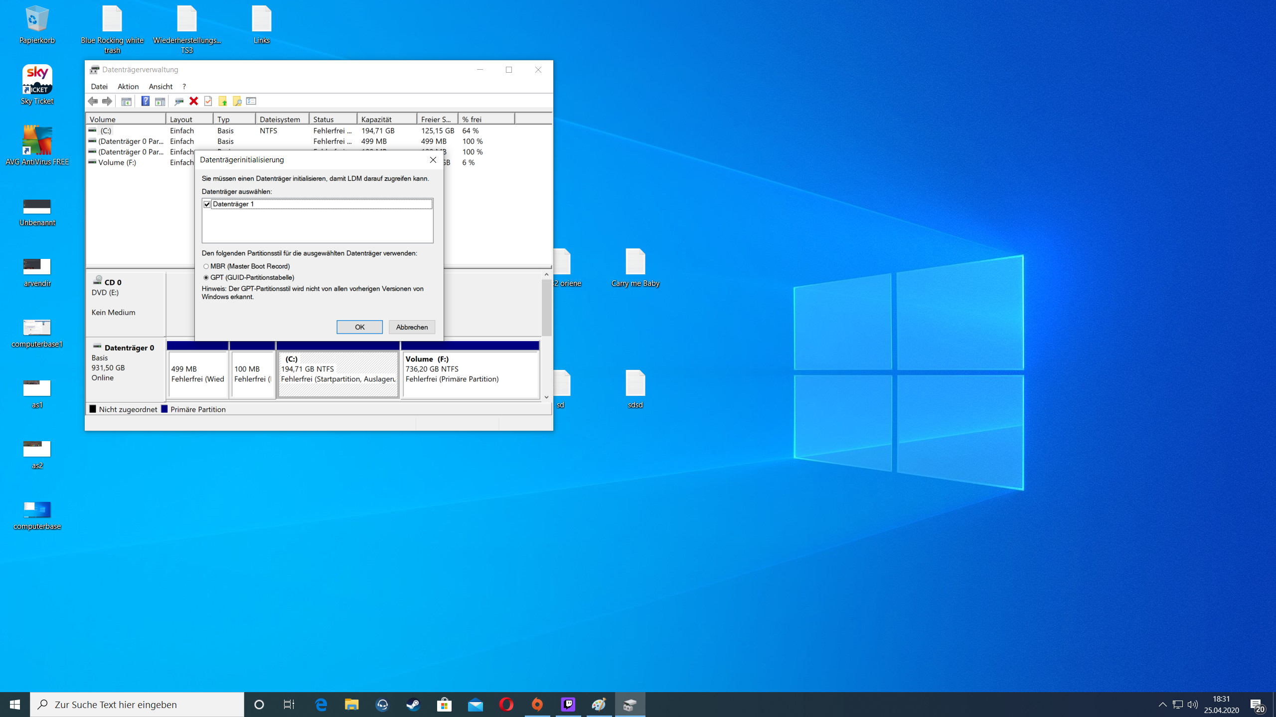Open the Ansicht menu
This screenshot has width=1276, height=717.
[x=160, y=87]
